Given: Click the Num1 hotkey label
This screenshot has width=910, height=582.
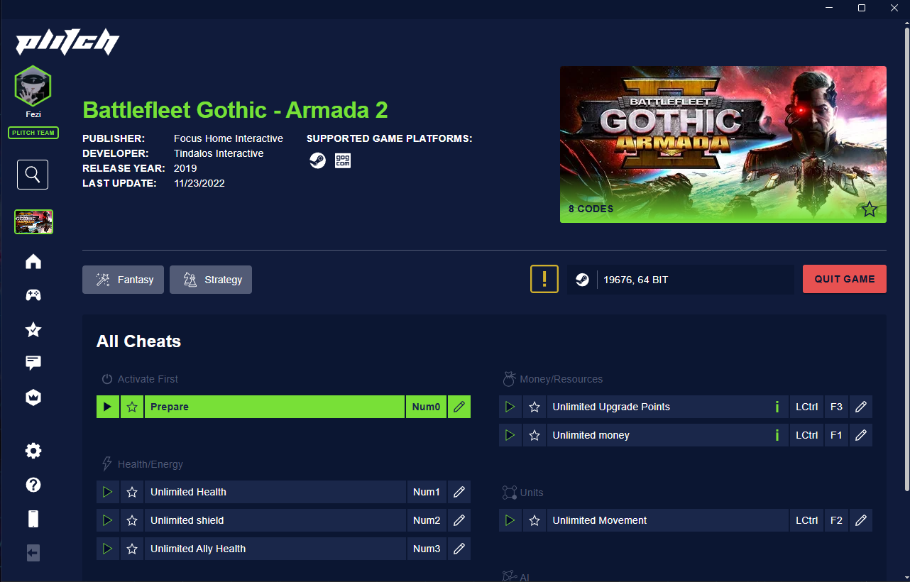Looking at the screenshot, I should tap(427, 492).
